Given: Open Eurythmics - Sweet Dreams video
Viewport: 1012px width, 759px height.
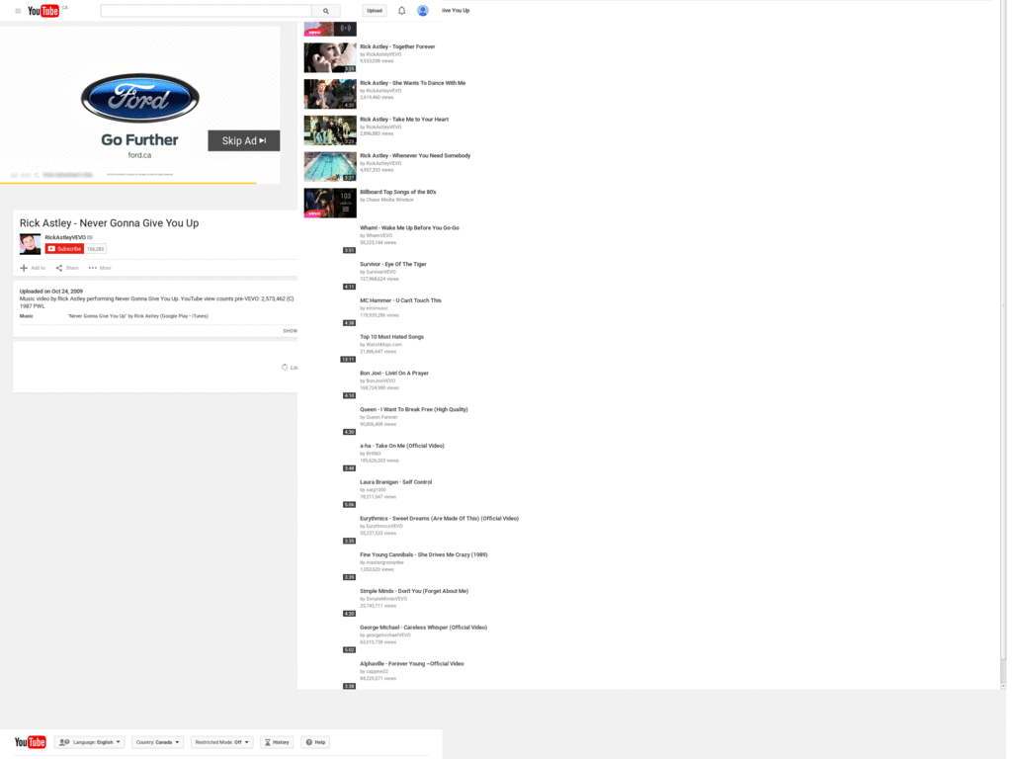Looking at the screenshot, I should (x=439, y=519).
